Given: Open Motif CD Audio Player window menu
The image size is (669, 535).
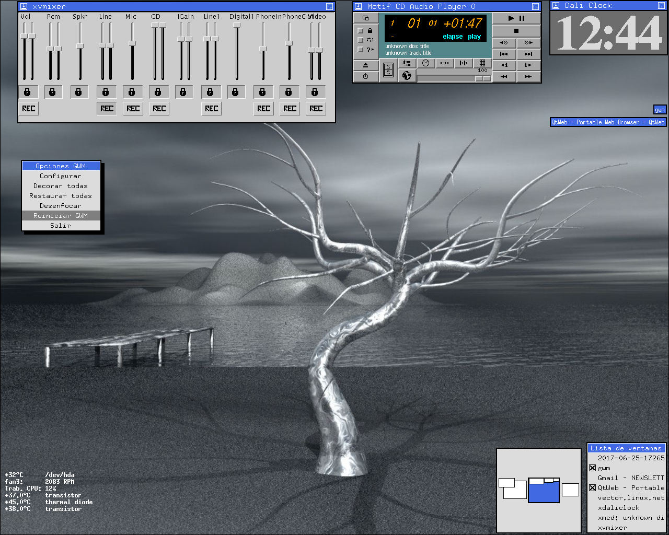Looking at the screenshot, I should (x=359, y=6).
